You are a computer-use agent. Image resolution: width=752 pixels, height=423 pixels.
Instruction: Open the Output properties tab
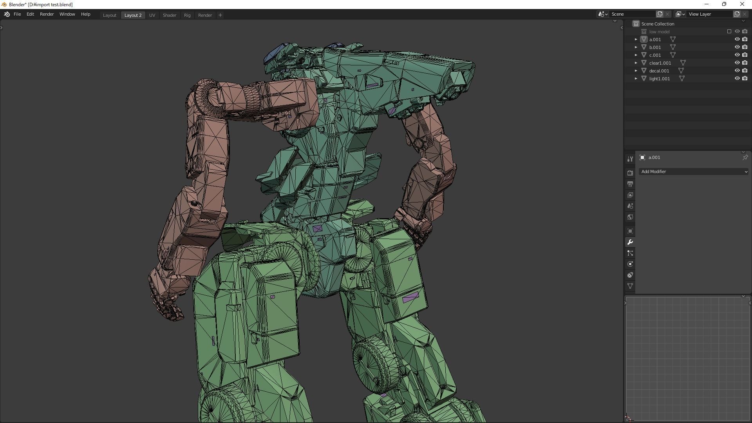coord(630,184)
